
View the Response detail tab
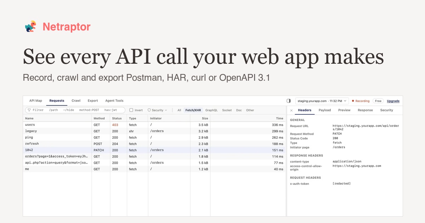(x=365, y=110)
